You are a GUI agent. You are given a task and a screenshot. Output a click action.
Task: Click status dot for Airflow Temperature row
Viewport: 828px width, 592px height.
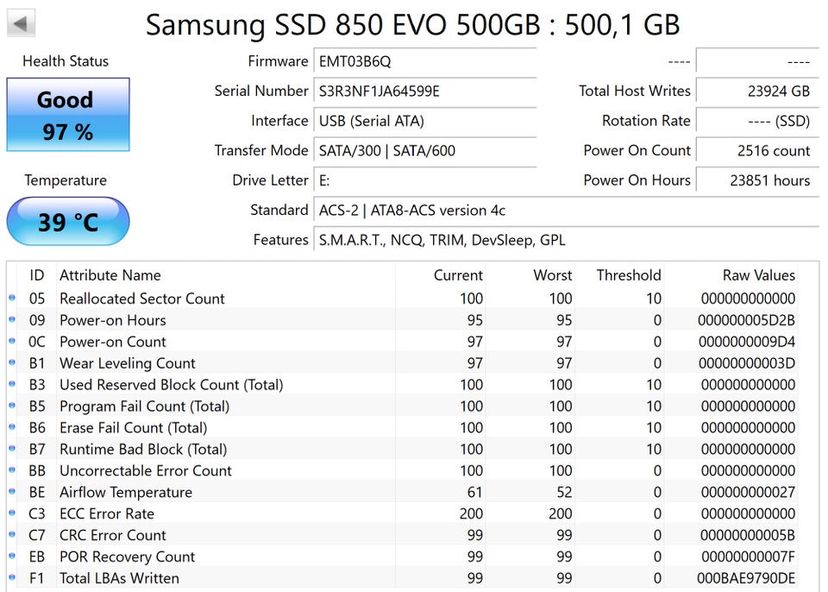(12, 492)
